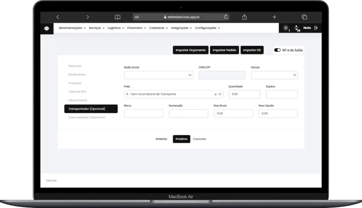The height and width of the screenshot is (208, 362).
Task: Reload the page in the browser
Action: pyautogui.click(x=226, y=17)
